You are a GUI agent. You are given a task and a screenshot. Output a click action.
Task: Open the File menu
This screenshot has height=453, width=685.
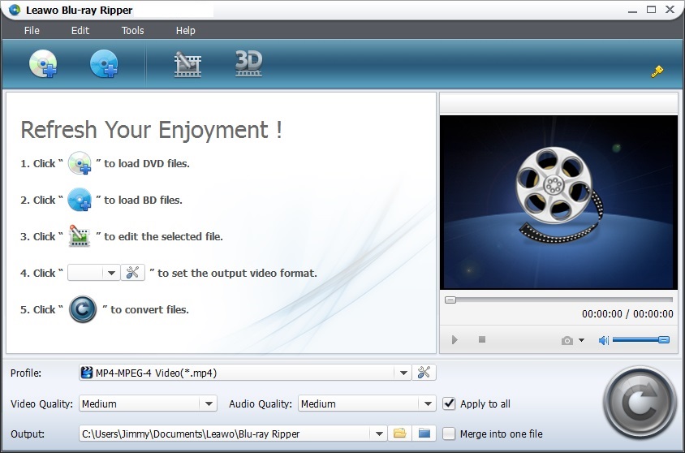tap(32, 31)
